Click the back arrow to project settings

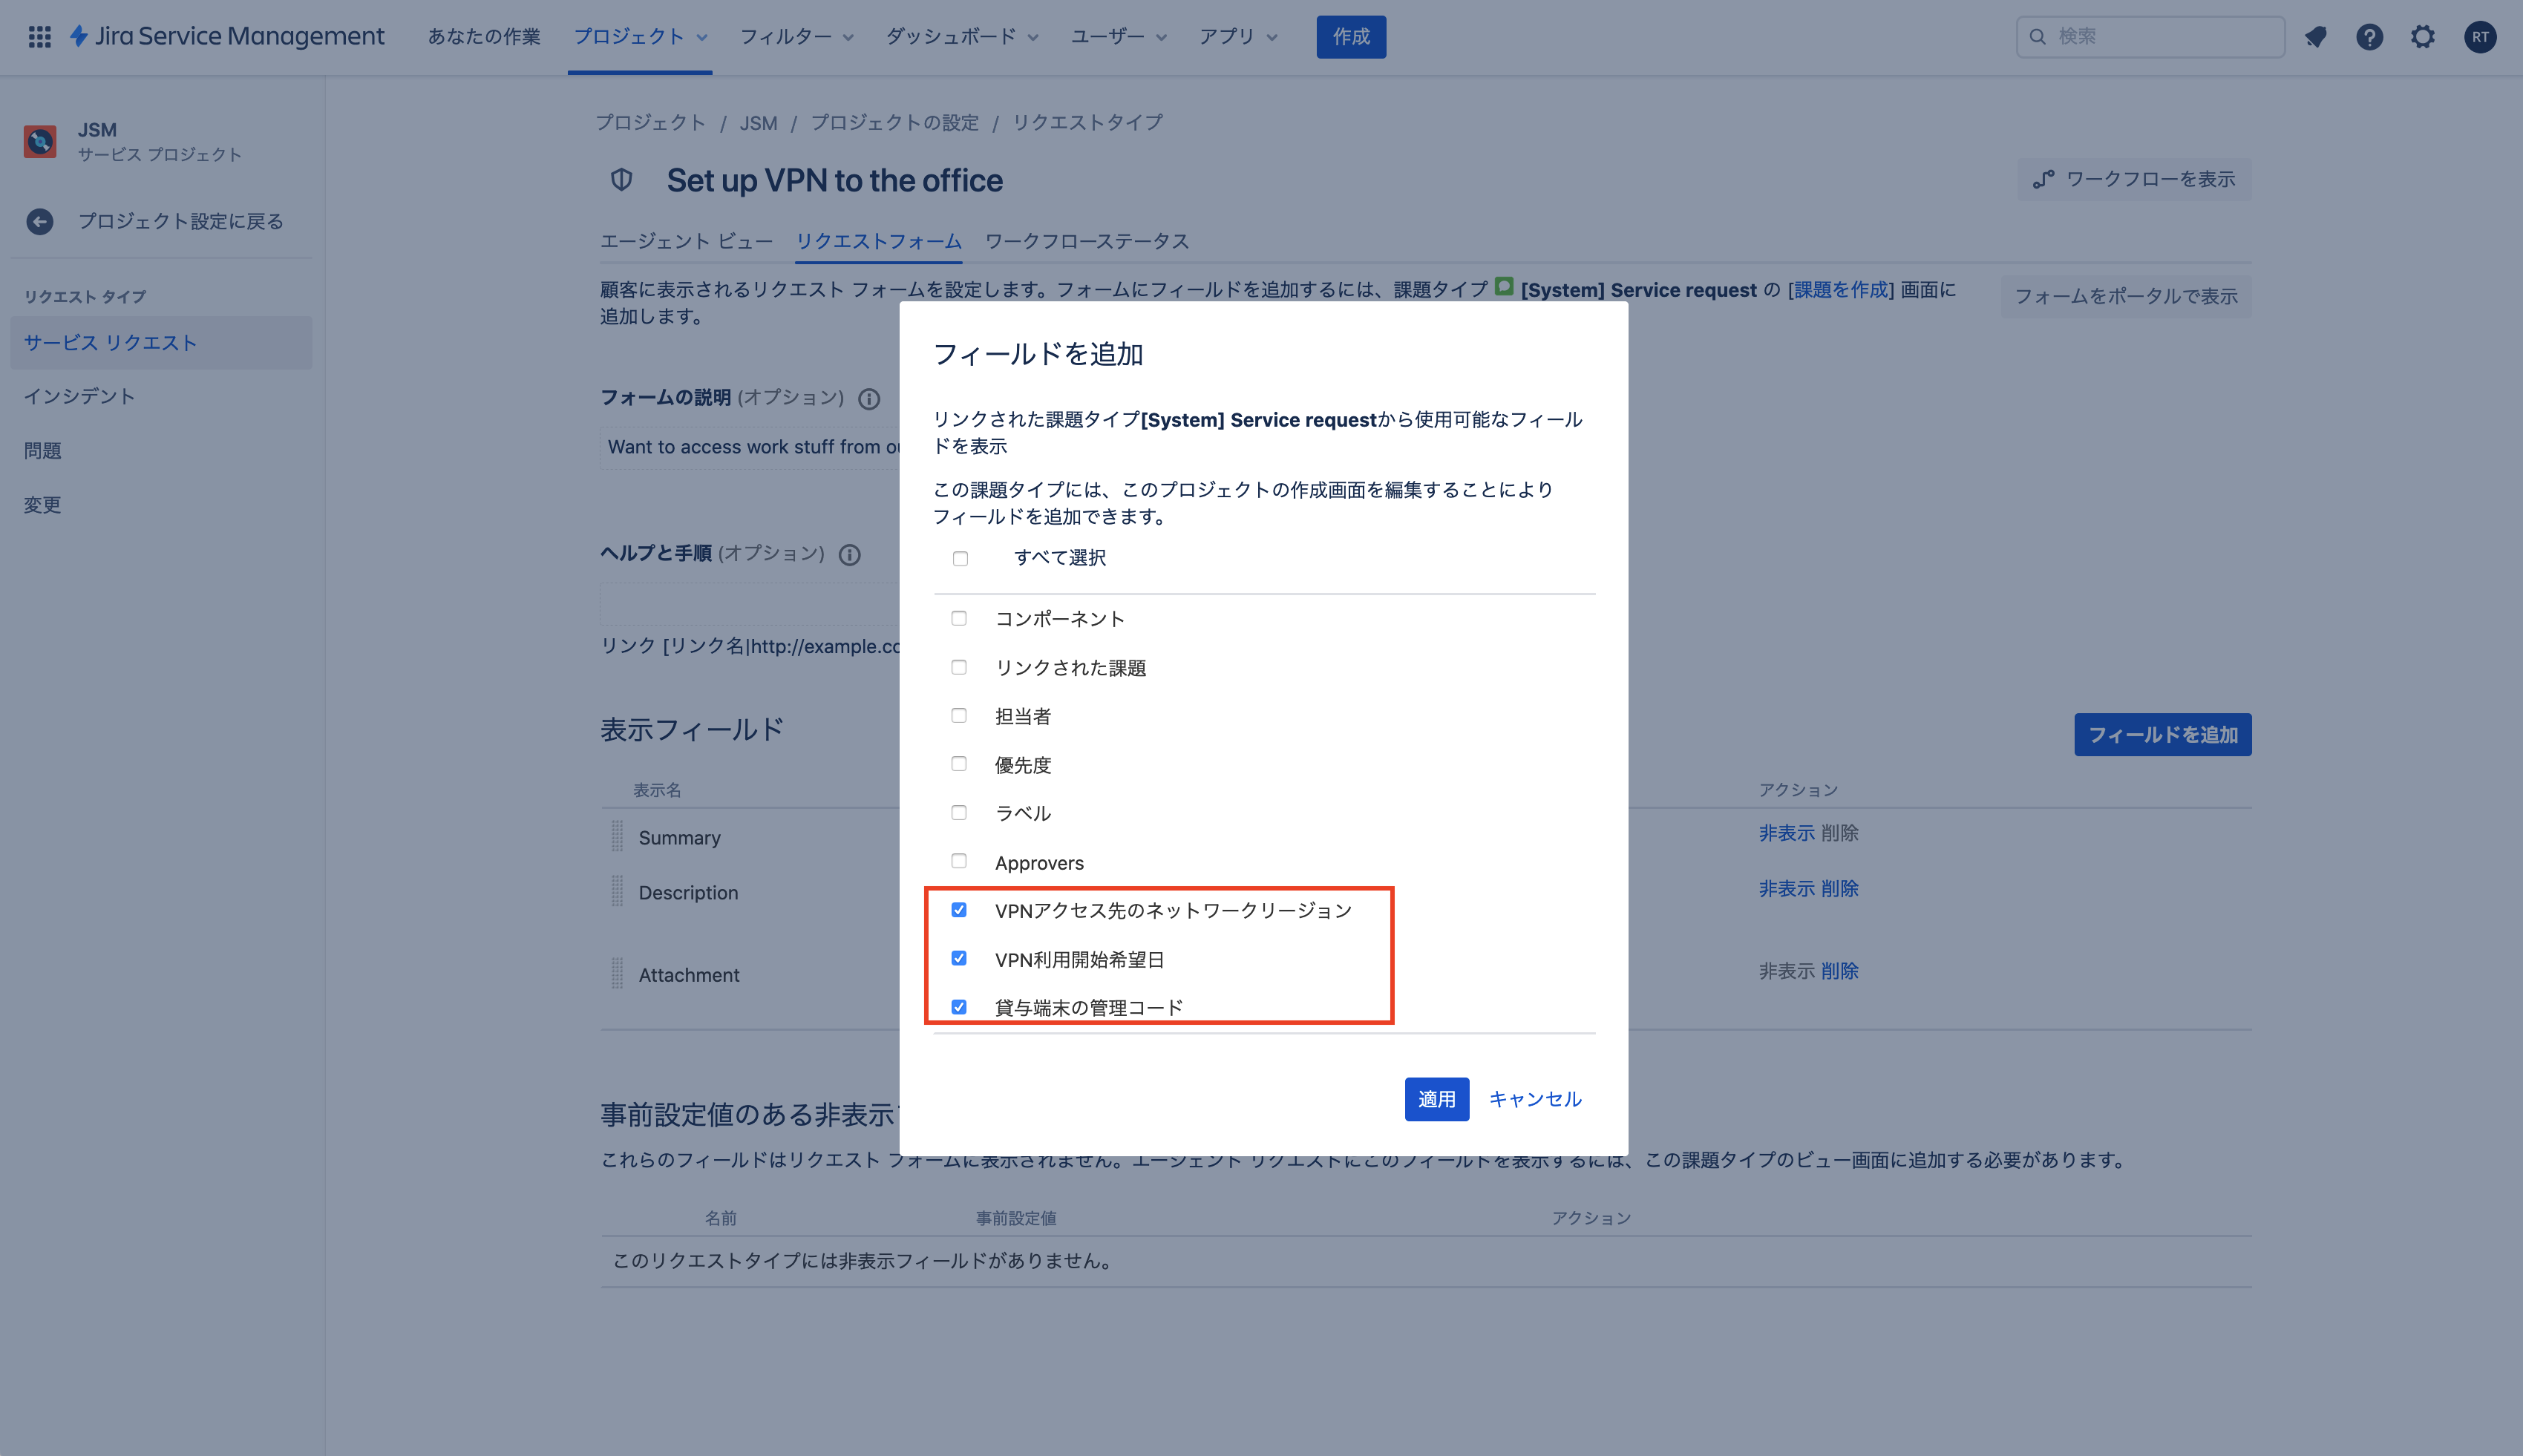tap(40, 221)
